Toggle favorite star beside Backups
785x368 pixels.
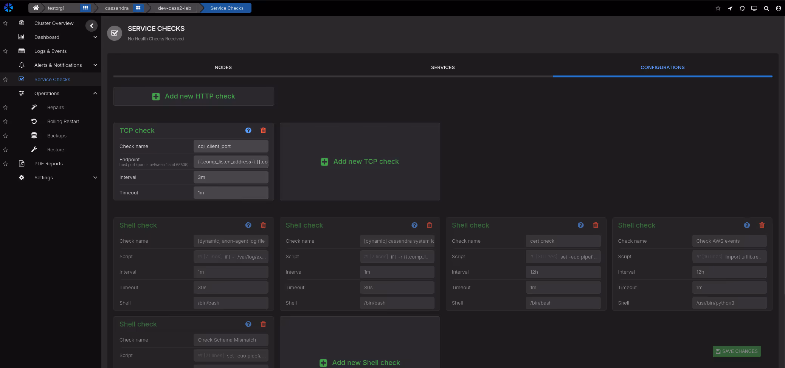(x=5, y=136)
